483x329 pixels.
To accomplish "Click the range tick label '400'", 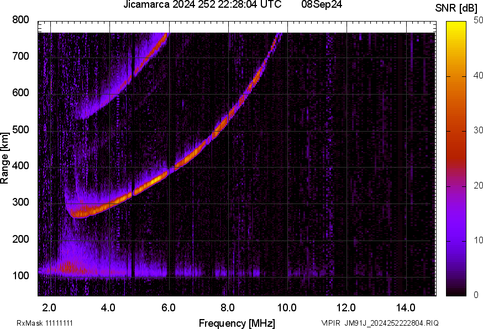I will (x=20, y=166).
